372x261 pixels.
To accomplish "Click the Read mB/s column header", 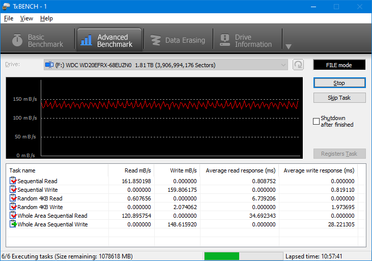I will pyautogui.click(x=131, y=170).
